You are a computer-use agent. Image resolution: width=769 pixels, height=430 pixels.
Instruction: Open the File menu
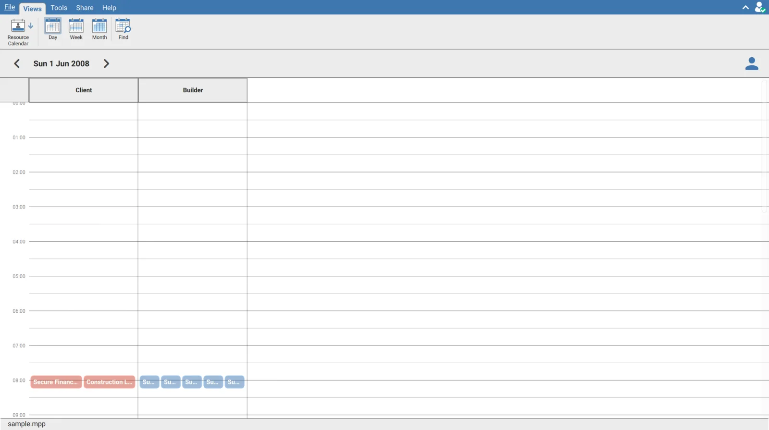[x=10, y=7]
